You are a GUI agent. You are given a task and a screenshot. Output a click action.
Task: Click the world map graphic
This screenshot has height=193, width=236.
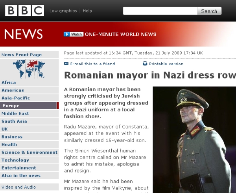coord(29,69)
